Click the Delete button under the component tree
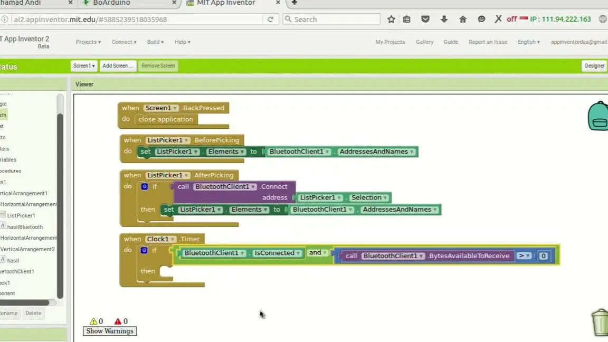Image resolution: width=608 pixels, height=342 pixels. (33, 313)
